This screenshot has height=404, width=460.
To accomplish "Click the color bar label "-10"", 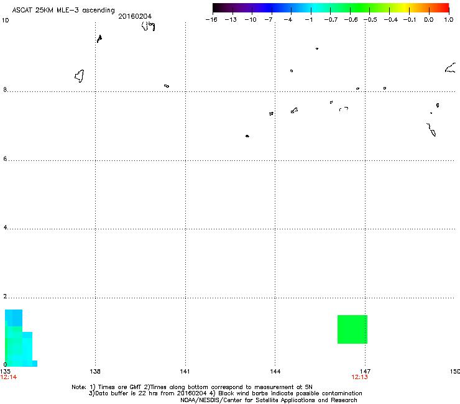I will [251, 20].
